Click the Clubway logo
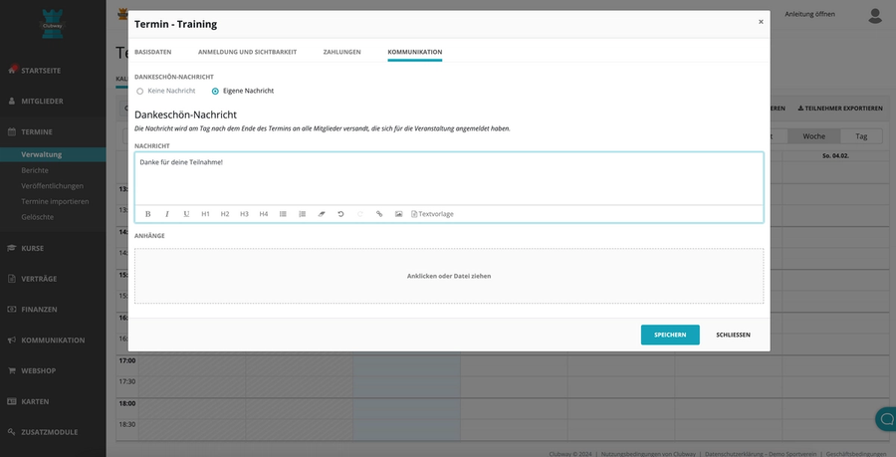This screenshot has width=896, height=457. (53, 24)
